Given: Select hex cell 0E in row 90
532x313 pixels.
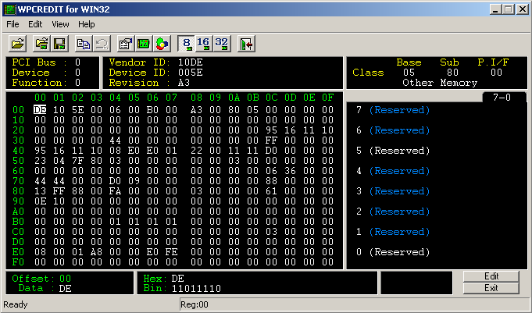Looking at the screenshot, I should (40, 201).
